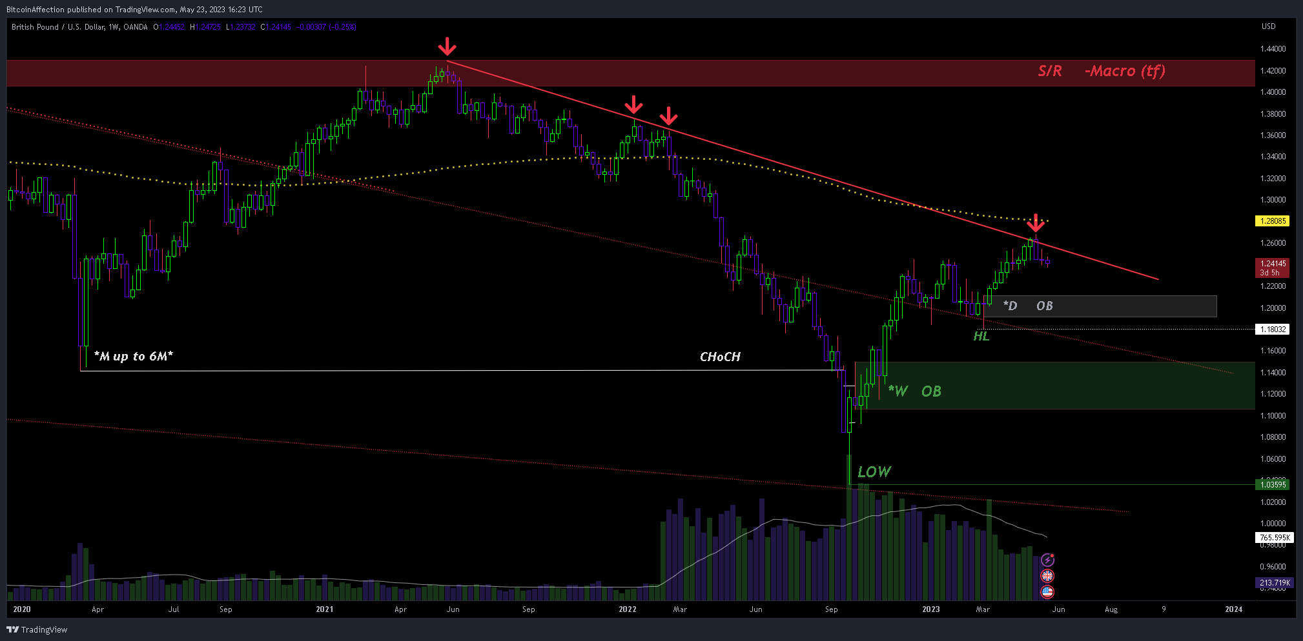Screen dimensions: 1303x641
Task: Click the green 'LOW' annotation text
Action: pyautogui.click(x=874, y=472)
